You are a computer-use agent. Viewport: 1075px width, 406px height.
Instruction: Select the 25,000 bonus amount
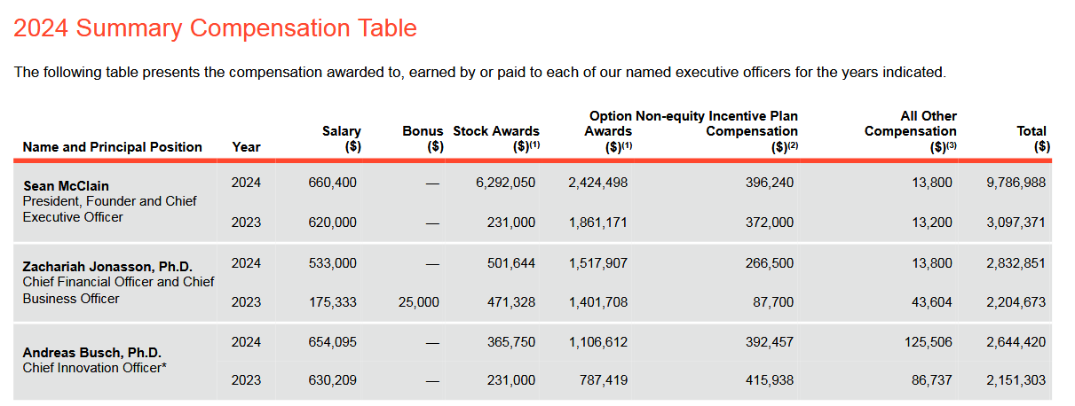(x=417, y=302)
